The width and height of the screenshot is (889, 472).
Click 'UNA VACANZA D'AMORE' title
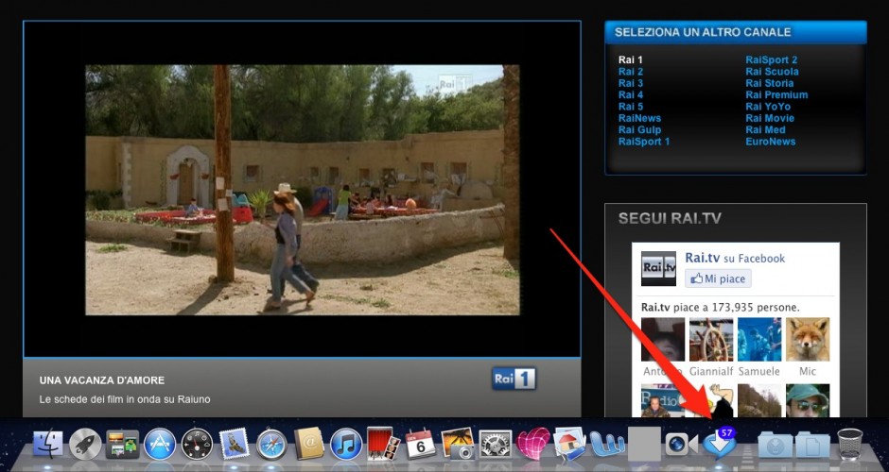click(102, 380)
